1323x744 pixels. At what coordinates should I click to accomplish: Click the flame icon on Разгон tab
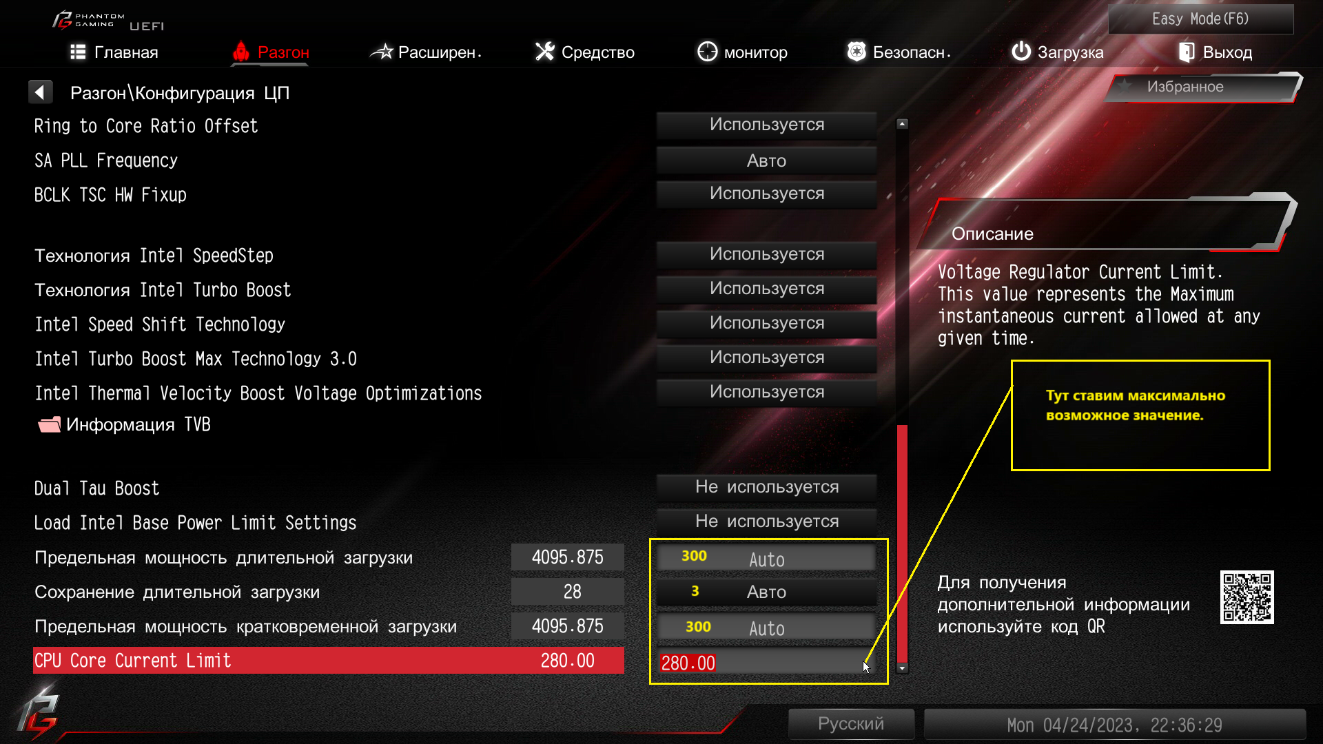pos(240,52)
